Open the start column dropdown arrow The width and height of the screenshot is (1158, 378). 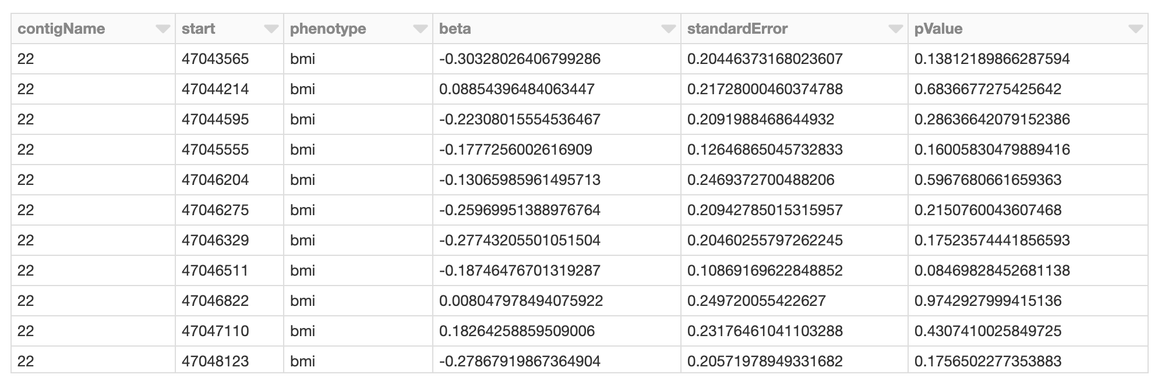[x=271, y=29]
